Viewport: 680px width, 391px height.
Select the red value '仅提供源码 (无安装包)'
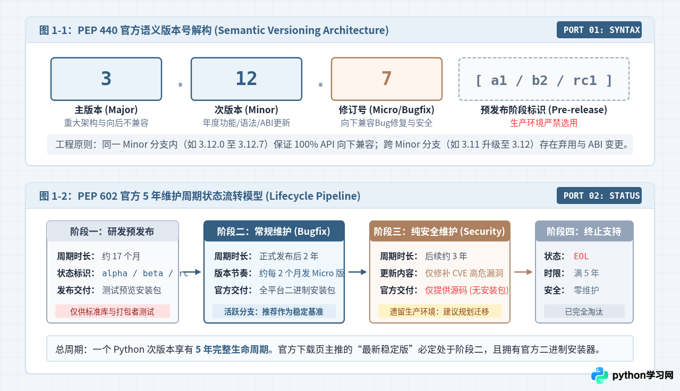tap(467, 290)
